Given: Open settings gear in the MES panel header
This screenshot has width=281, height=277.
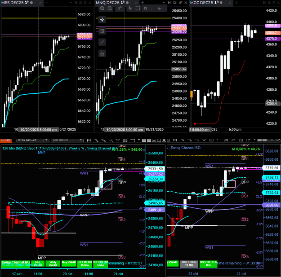Looking at the screenshot, I should click(80, 3).
